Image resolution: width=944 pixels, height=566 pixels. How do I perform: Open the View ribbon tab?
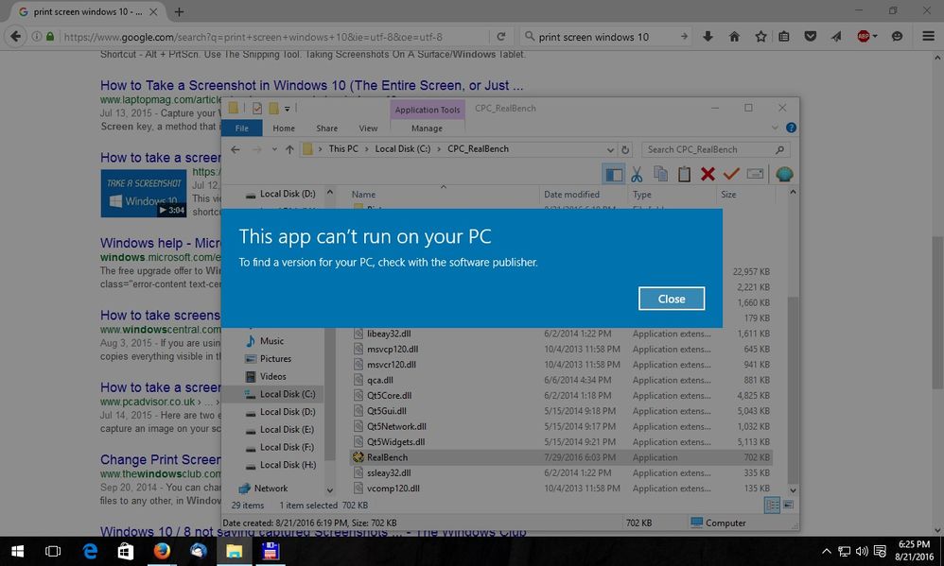369,129
